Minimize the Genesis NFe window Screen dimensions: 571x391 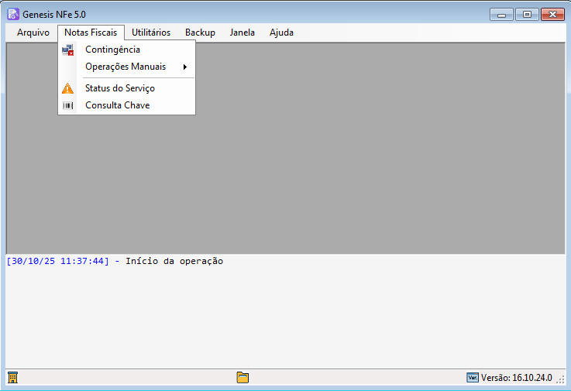point(501,14)
